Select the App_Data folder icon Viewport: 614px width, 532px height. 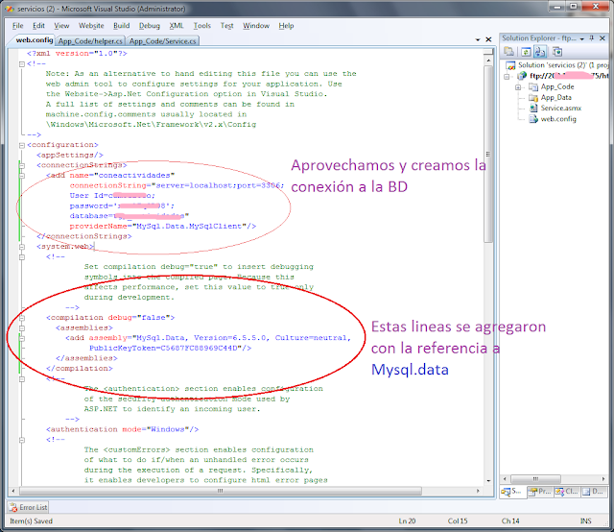pyautogui.click(x=533, y=98)
